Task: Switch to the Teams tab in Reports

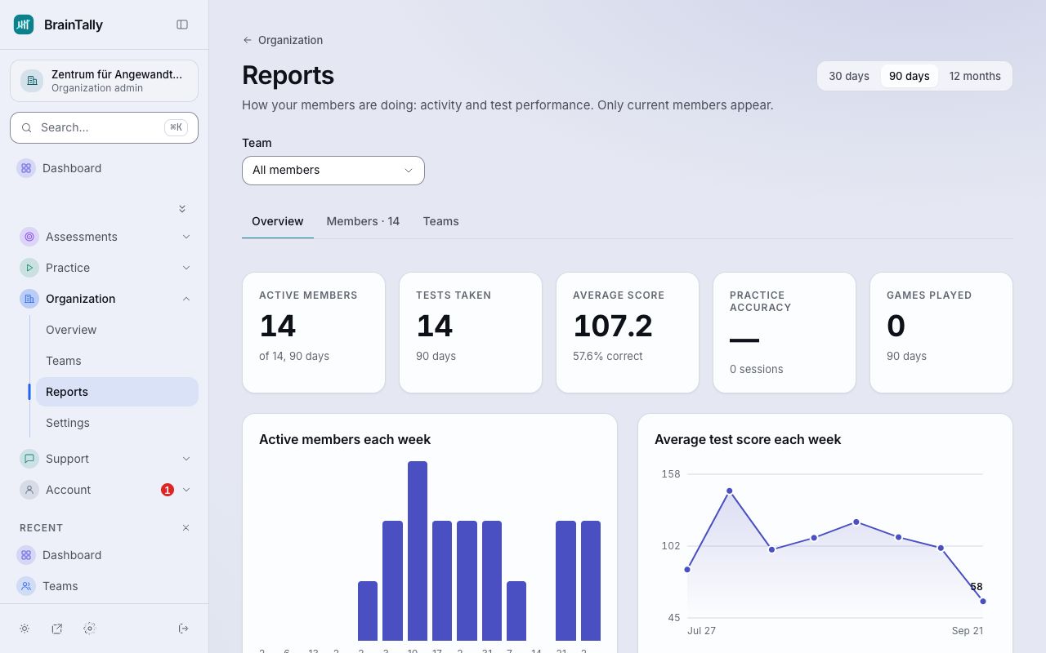Action: tap(440, 221)
